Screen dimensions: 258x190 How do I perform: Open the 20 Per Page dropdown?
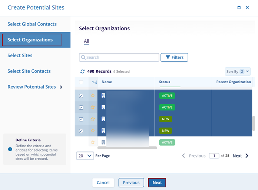[85, 156]
